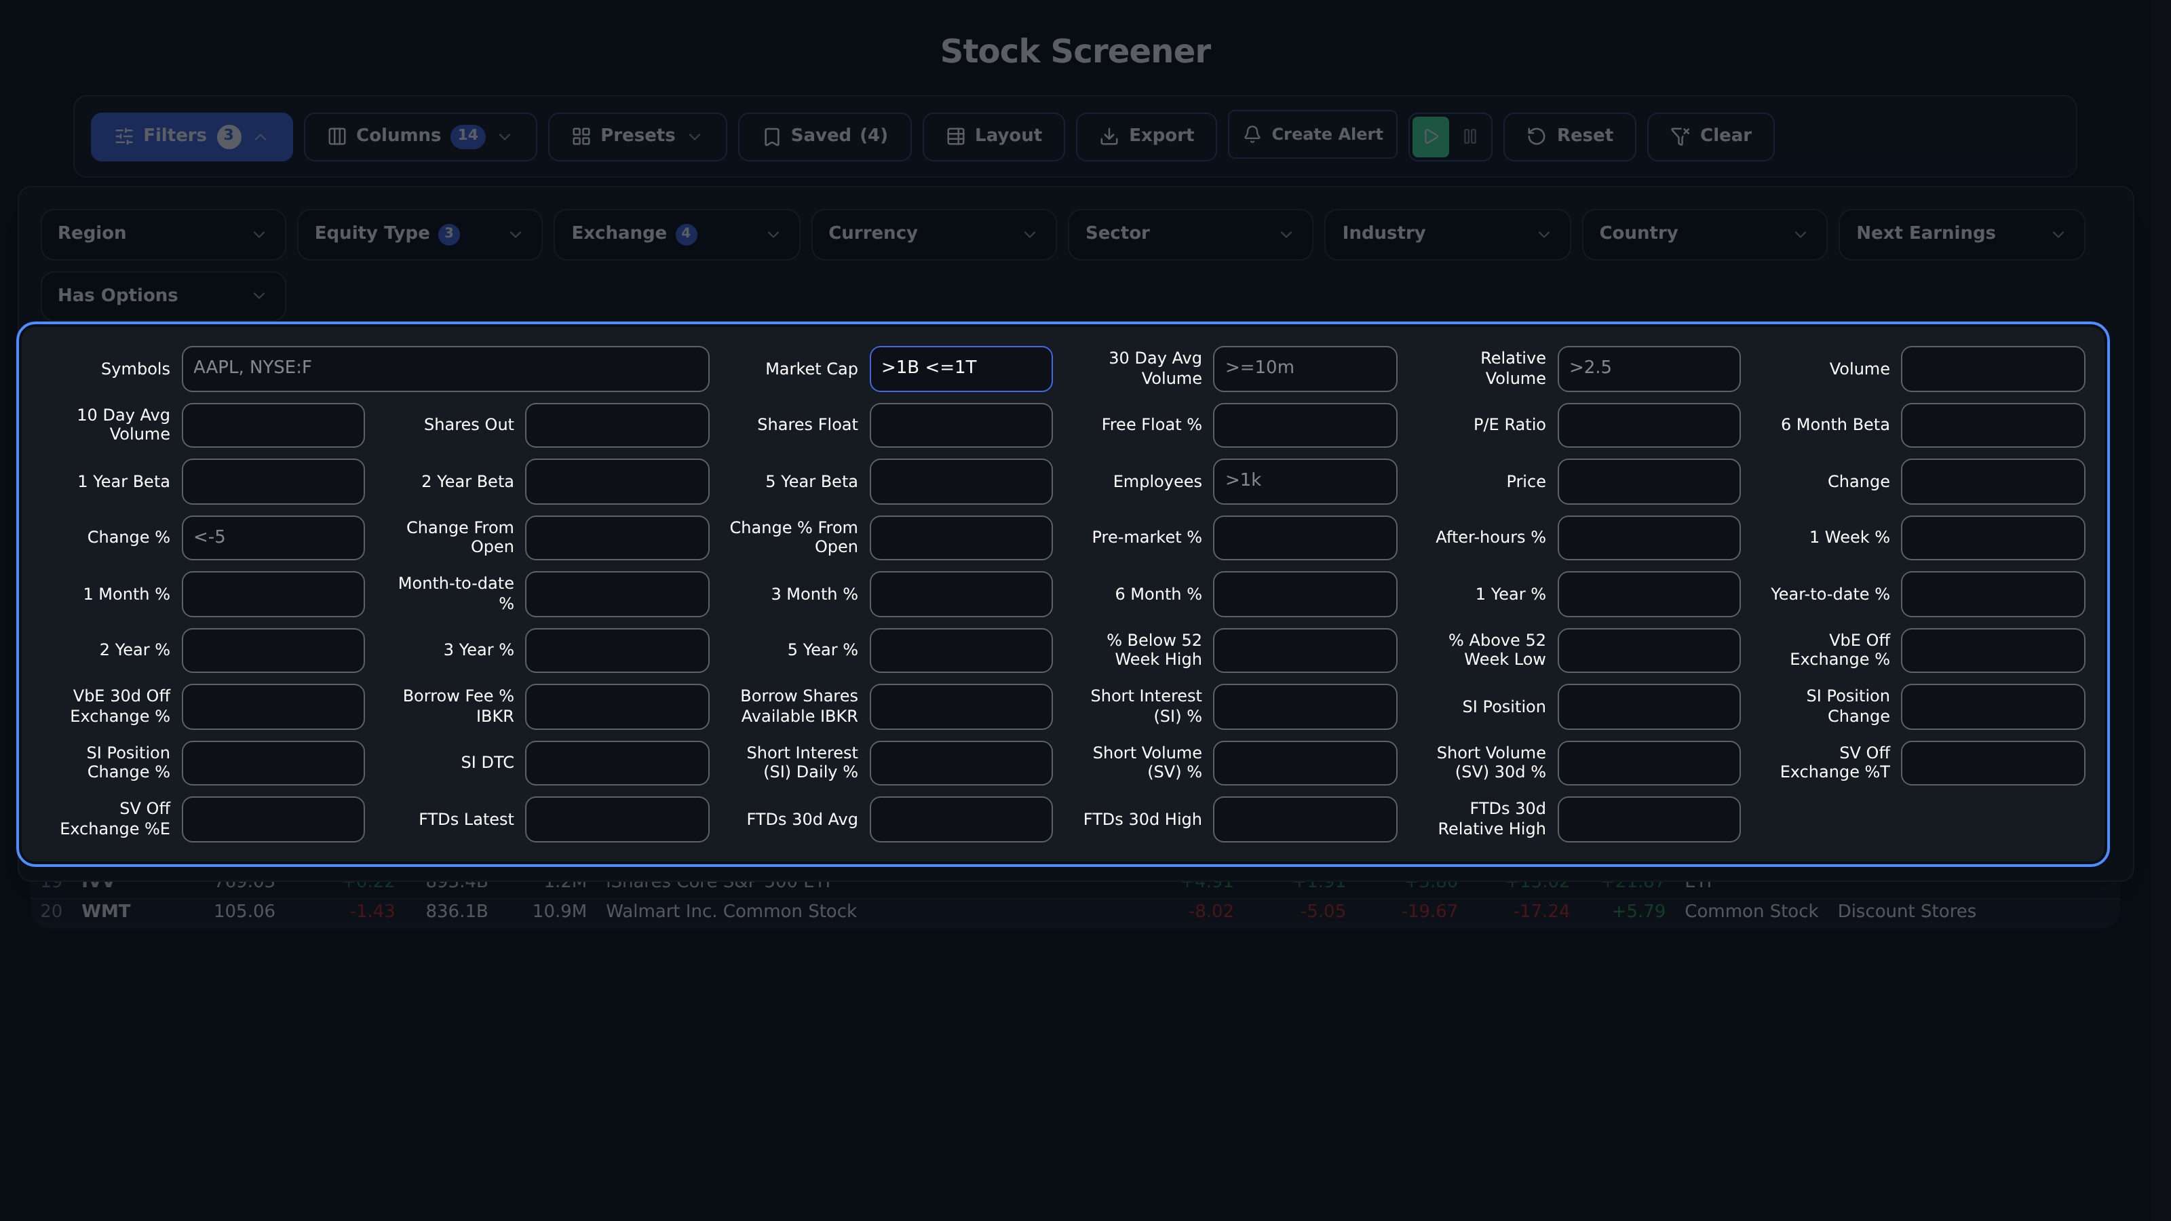The width and height of the screenshot is (2171, 1221).
Task: Click the Layout button
Action: pos(994,136)
